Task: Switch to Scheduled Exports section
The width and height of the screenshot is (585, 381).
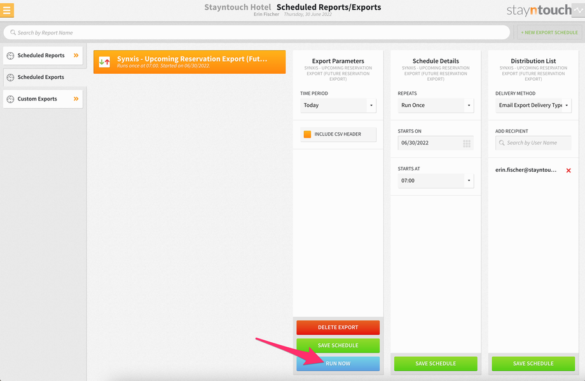Action: click(x=45, y=77)
